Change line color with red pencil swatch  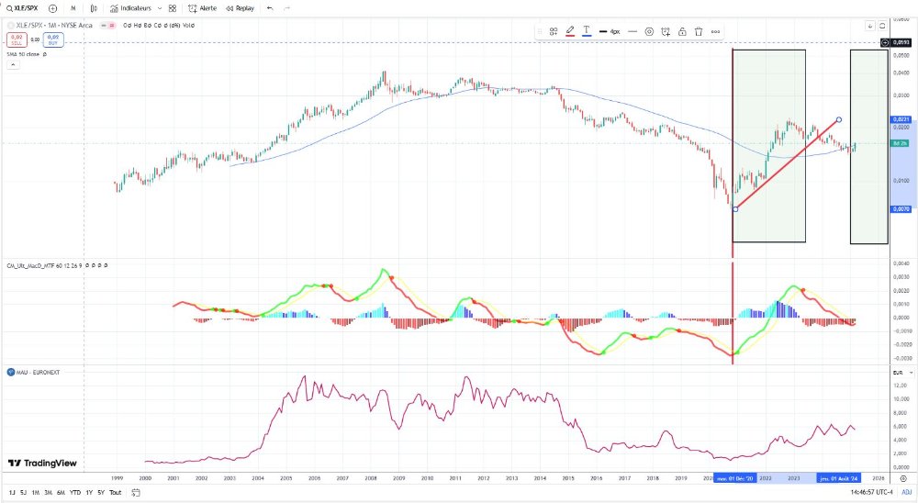[570, 31]
